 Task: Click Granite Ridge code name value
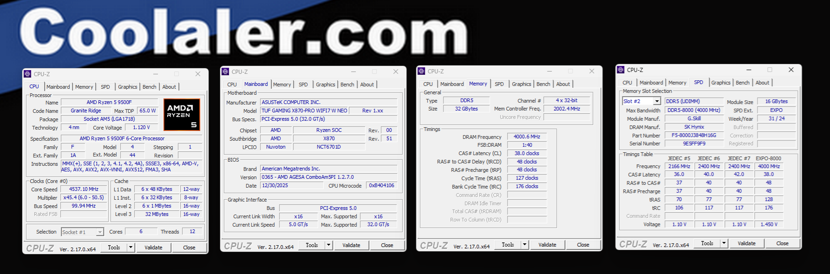coord(86,111)
